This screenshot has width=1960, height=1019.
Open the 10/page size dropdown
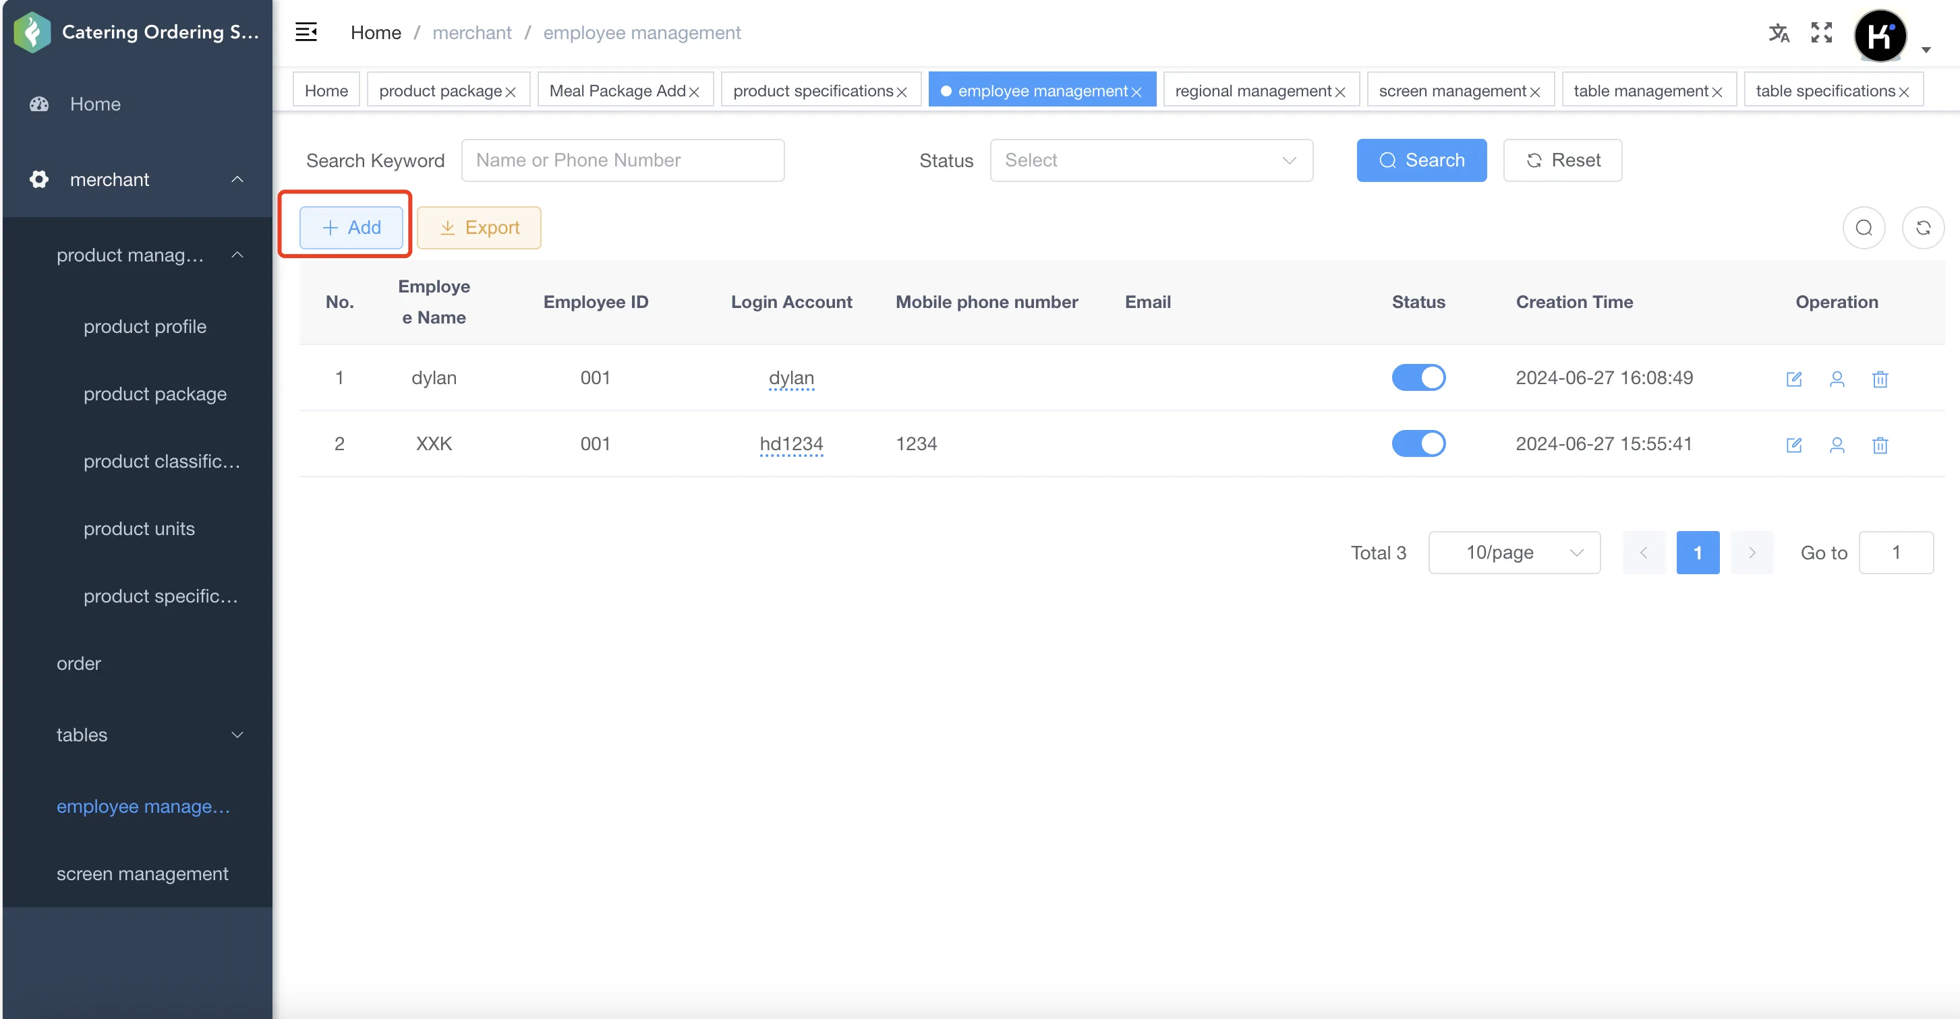(1514, 553)
